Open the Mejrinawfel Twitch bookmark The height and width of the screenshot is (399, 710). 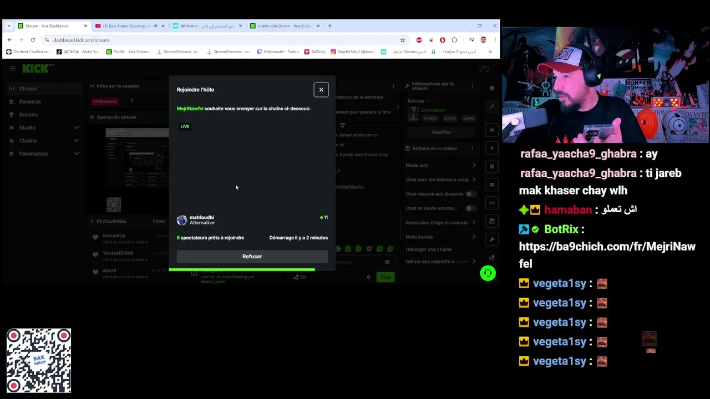click(x=278, y=52)
